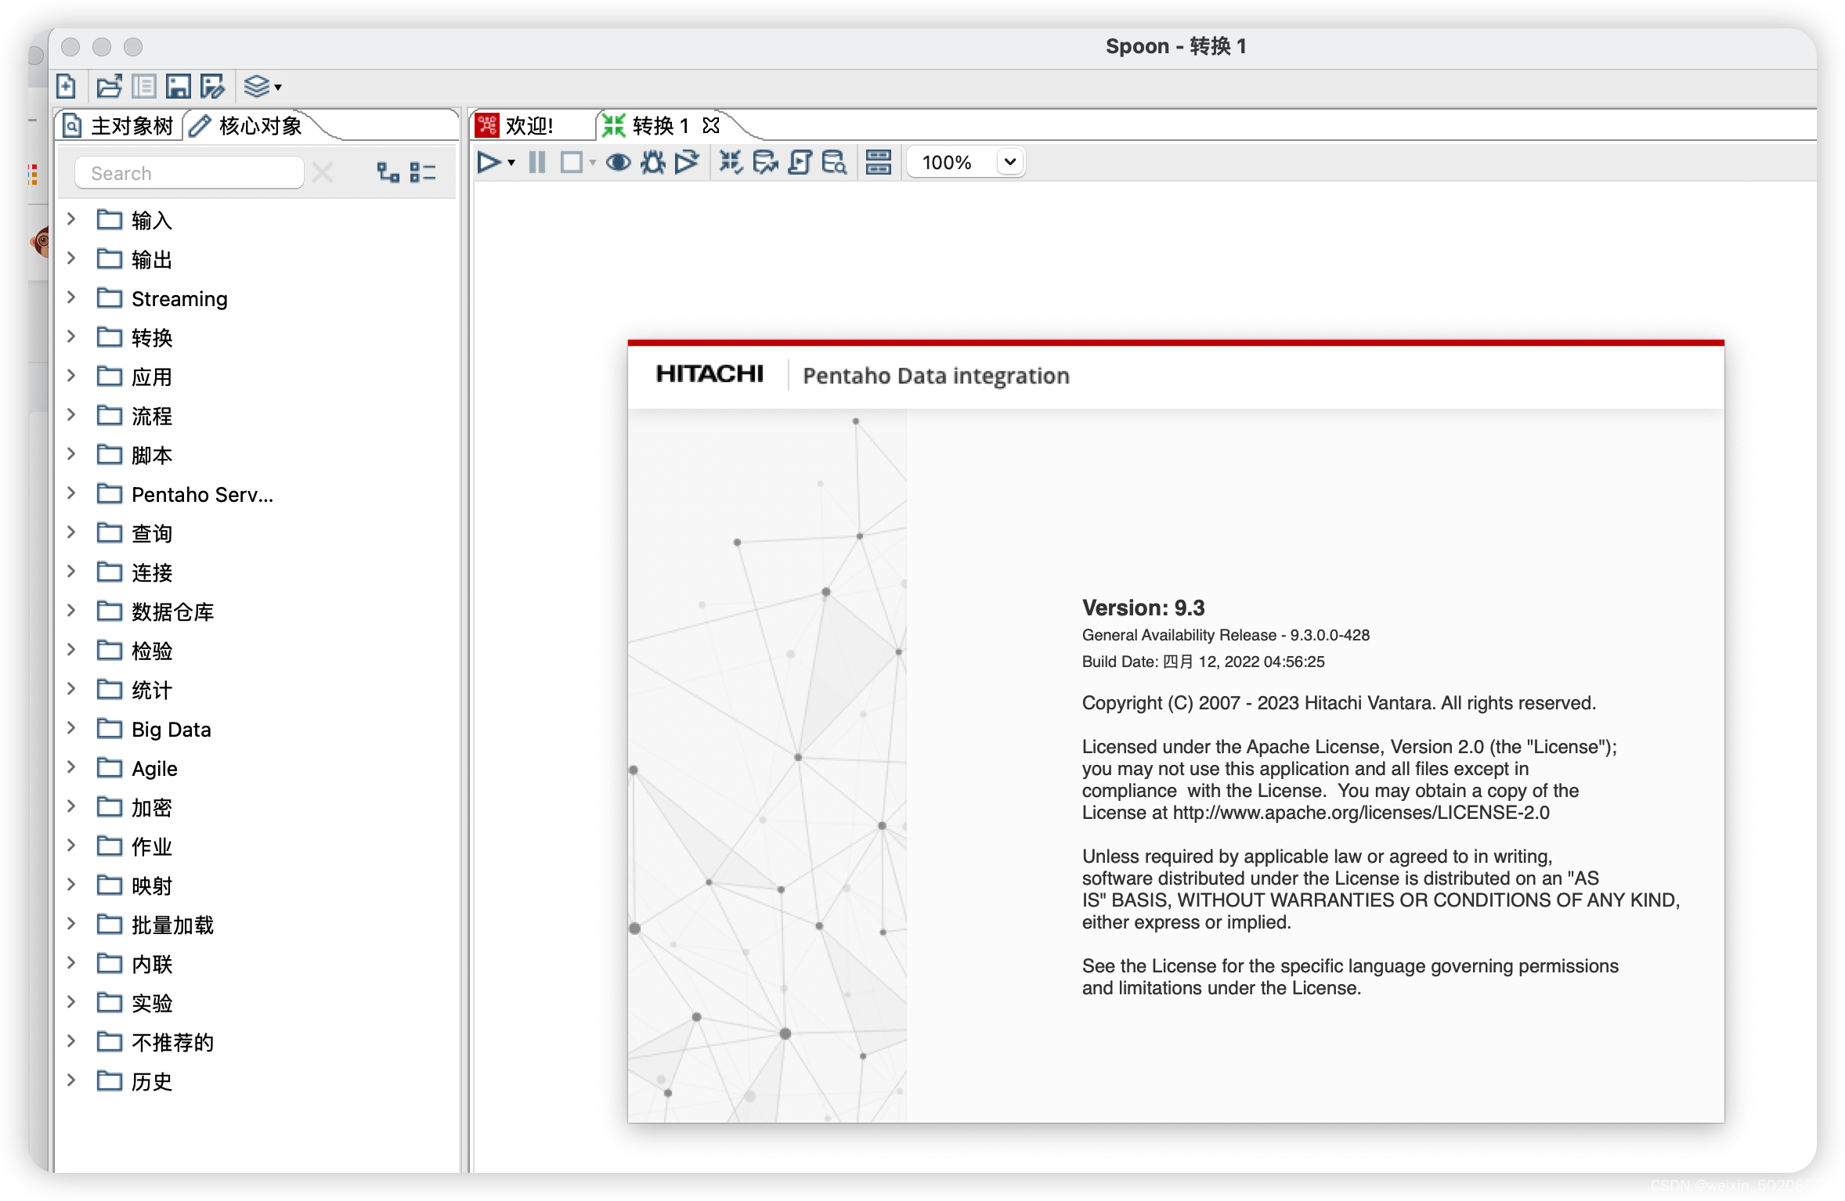Click the save file floppy icon
Screen dimensions: 1845x1201
(178, 86)
